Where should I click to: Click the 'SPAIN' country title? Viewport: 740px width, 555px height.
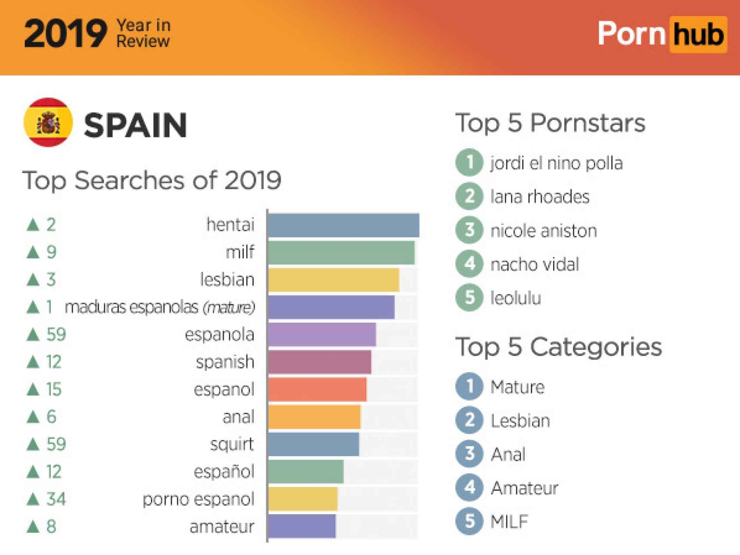(x=135, y=125)
